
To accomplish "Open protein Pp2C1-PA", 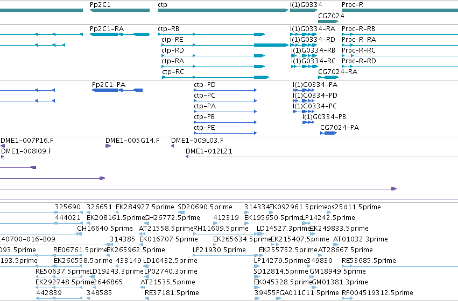I will click(109, 85).
